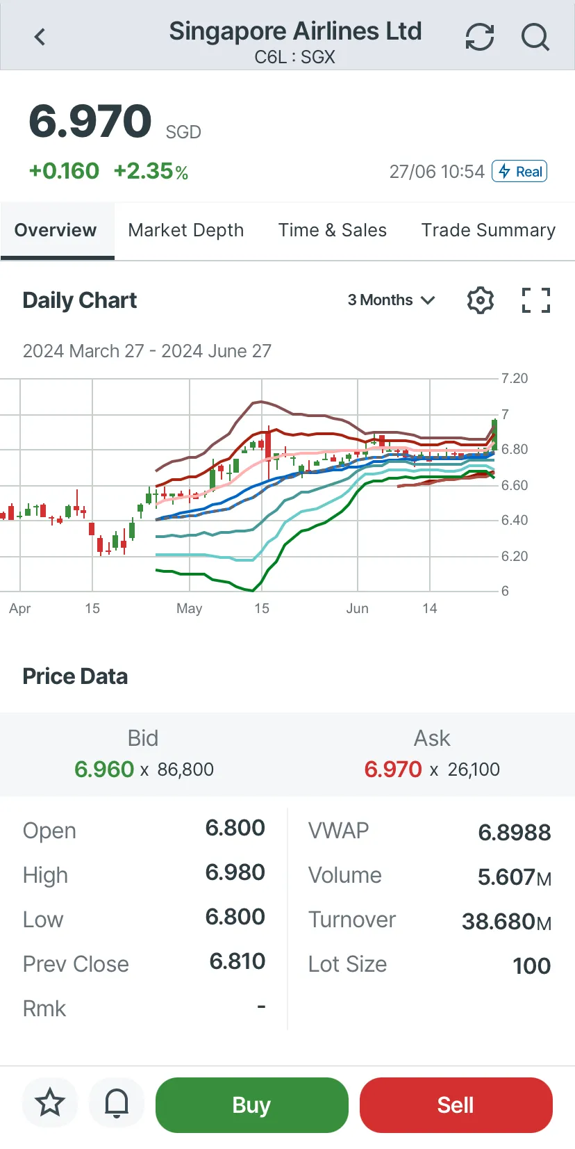Tap the green Buy button

tap(252, 1105)
